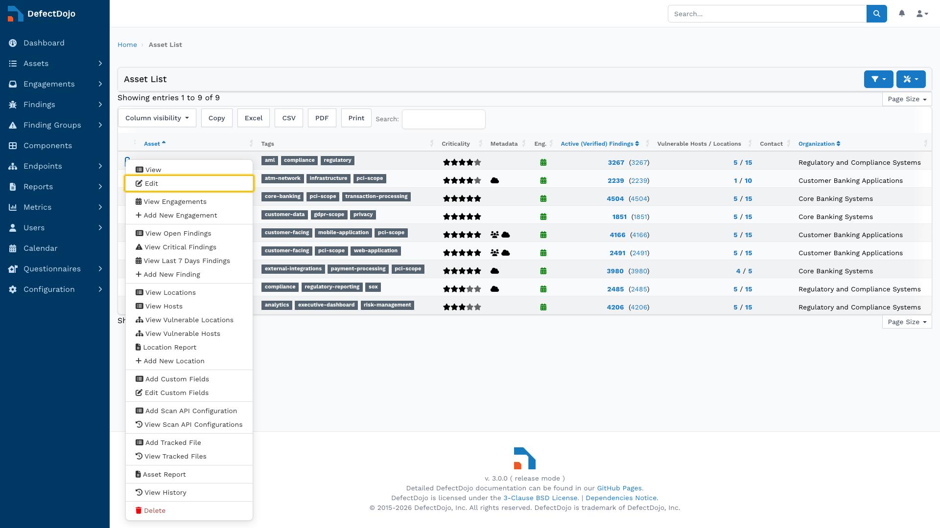This screenshot has height=528, width=940.
Task: Open the GitHub Pages link
Action: click(619, 488)
